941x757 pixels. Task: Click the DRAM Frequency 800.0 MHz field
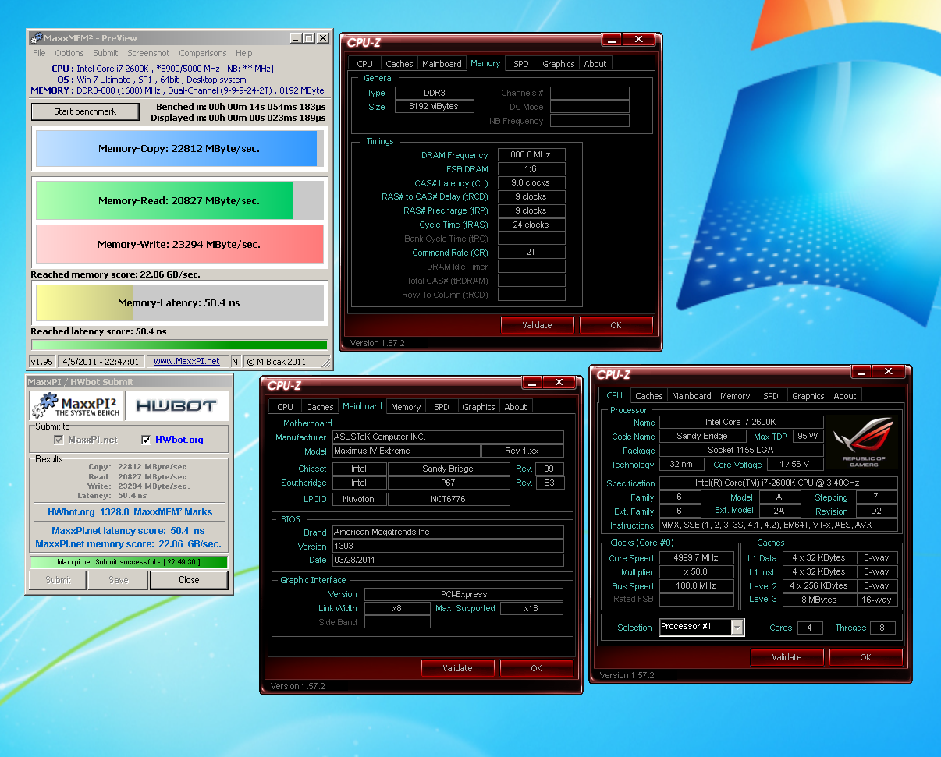click(x=531, y=154)
